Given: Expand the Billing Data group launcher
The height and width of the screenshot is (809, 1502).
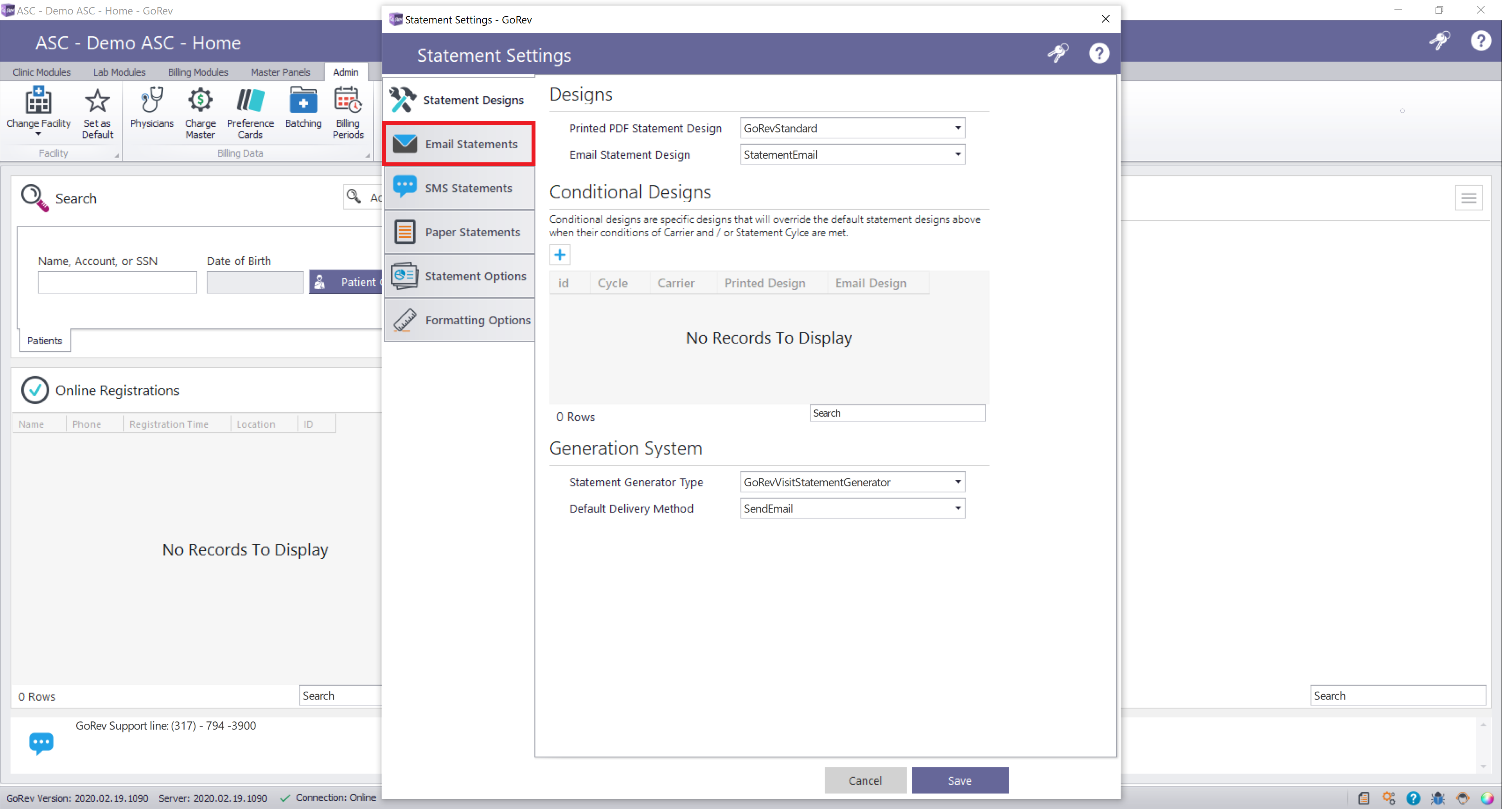Looking at the screenshot, I should pos(367,155).
